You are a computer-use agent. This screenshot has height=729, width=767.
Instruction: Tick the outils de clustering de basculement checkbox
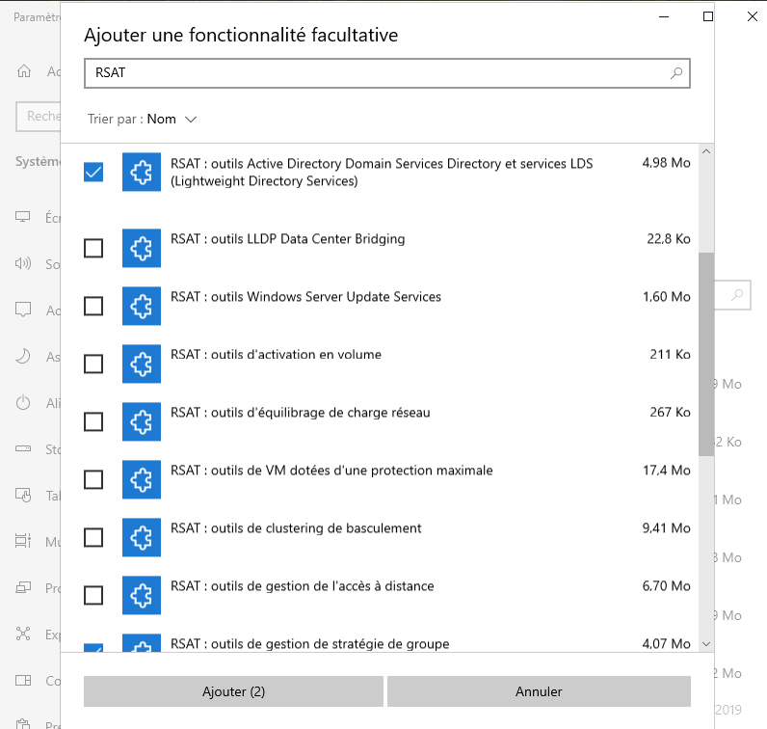tap(93, 538)
